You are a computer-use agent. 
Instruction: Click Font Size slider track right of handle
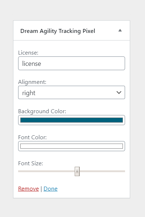(102, 171)
